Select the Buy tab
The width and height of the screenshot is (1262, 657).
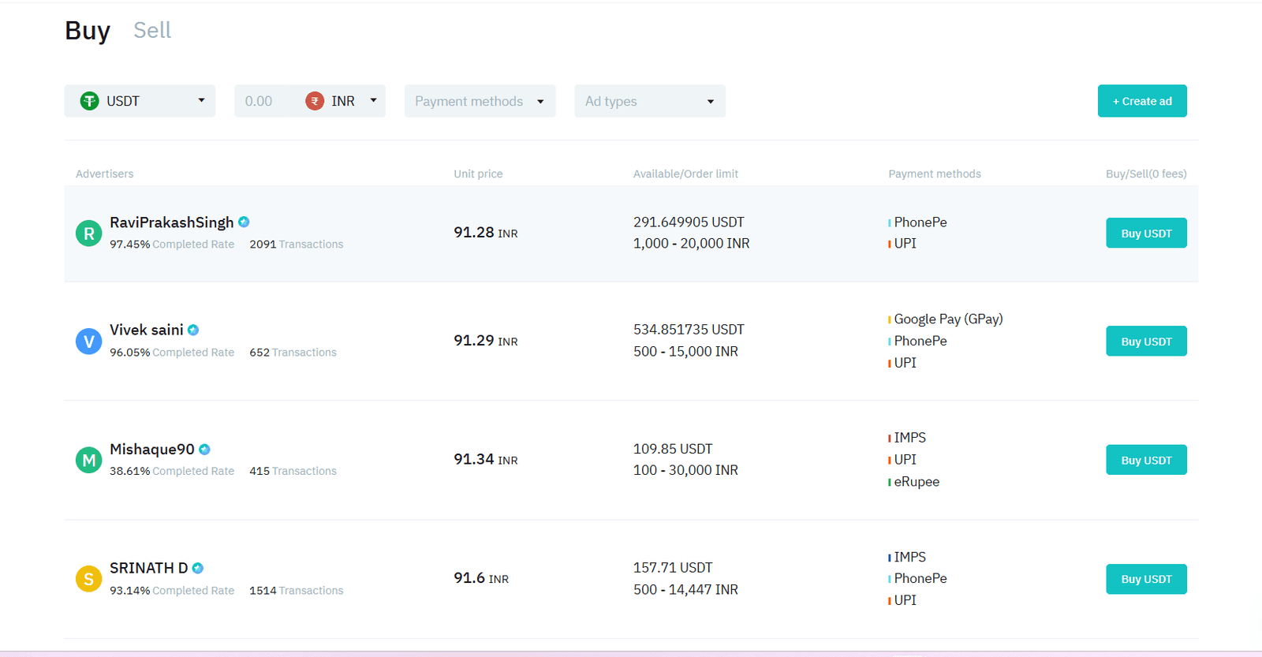[x=88, y=31]
